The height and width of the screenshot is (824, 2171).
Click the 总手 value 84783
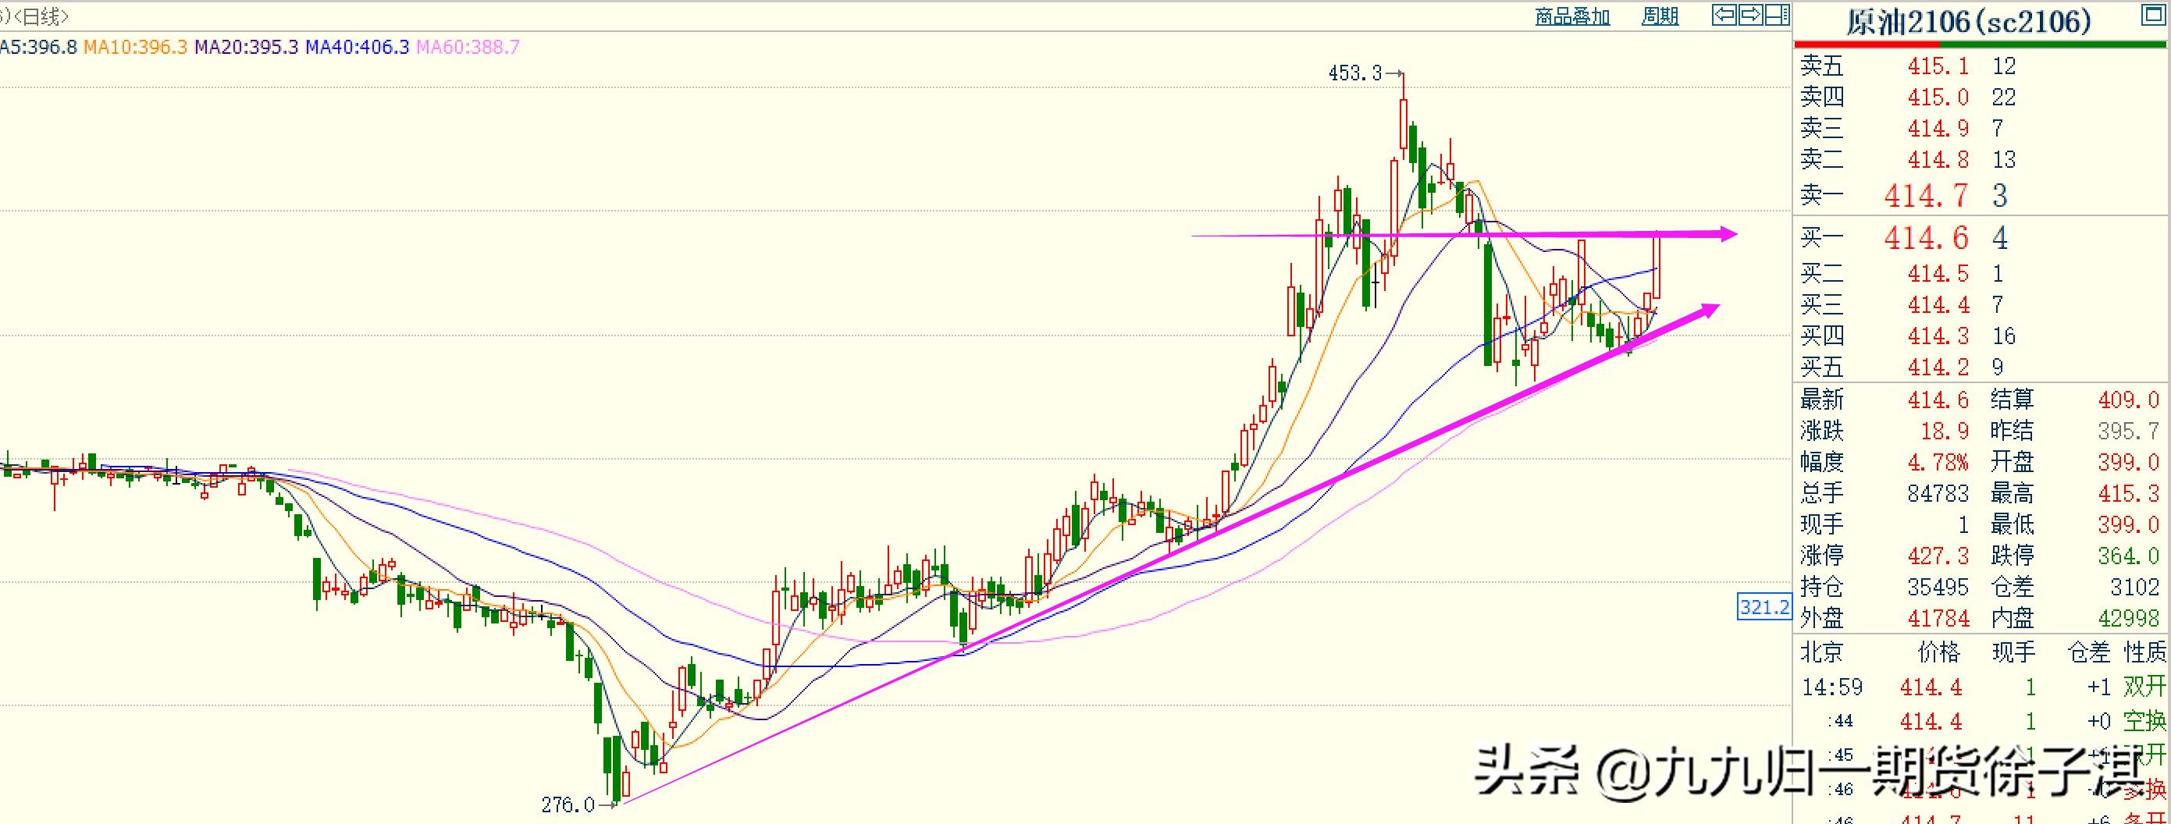(x=1938, y=493)
